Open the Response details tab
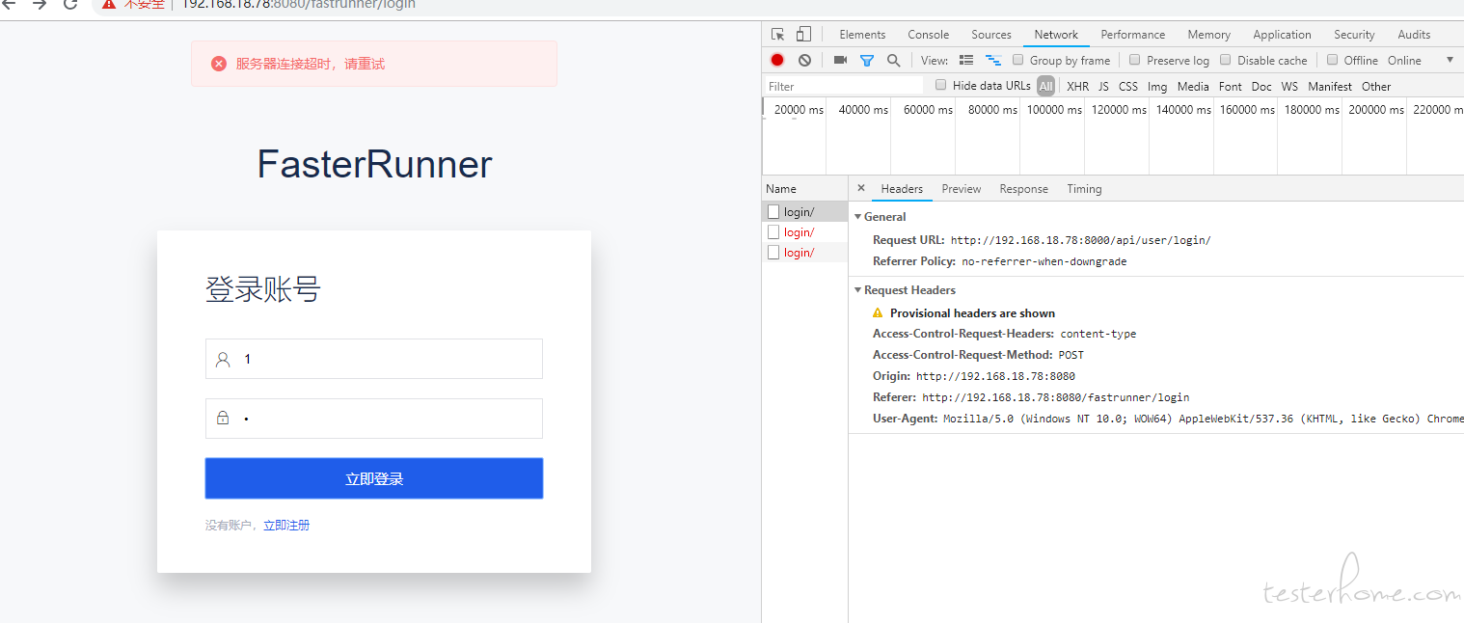 (1023, 189)
